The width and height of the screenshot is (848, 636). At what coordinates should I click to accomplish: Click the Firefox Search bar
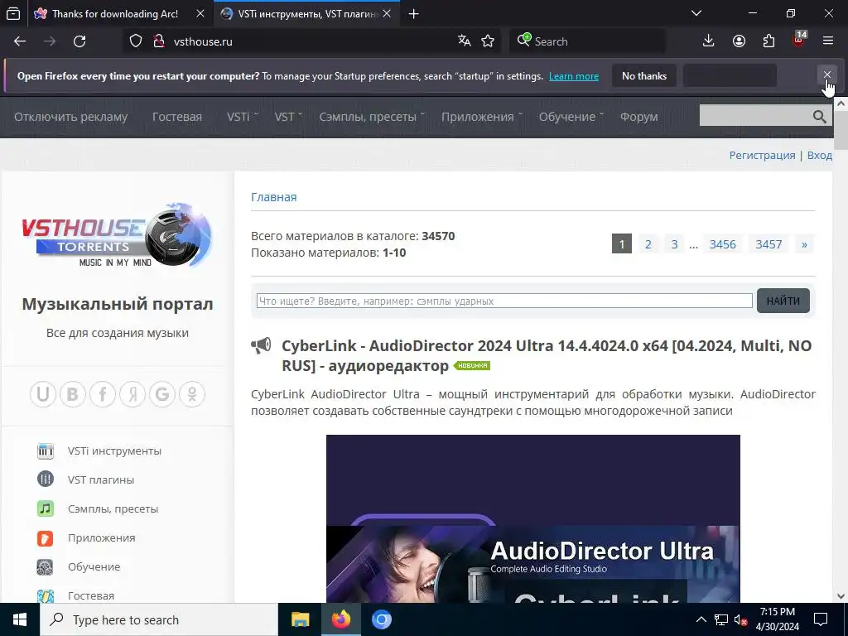(x=587, y=41)
